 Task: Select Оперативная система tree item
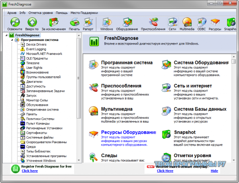pyautogui.click(x=42, y=110)
